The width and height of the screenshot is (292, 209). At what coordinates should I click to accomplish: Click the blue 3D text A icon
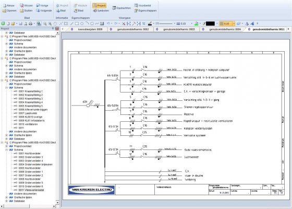[252, 24]
